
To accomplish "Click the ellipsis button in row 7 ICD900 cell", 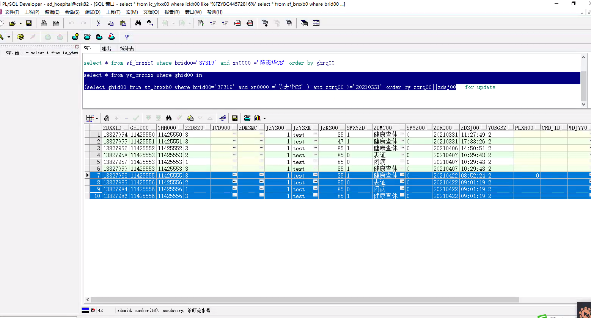I will pos(234,175).
